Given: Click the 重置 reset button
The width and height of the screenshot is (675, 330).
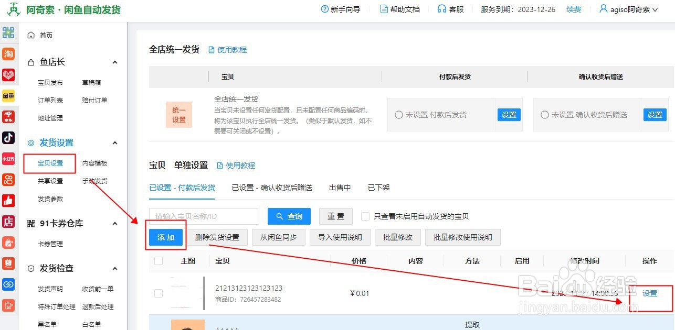Looking at the screenshot, I should 336,216.
